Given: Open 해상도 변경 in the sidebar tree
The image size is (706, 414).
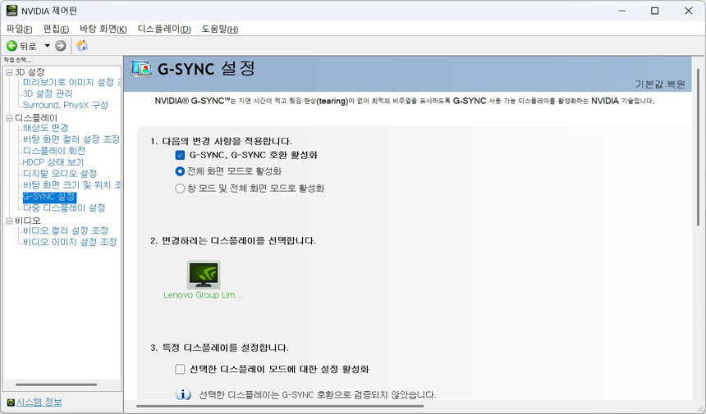Looking at the screenshot, I should pyautogui.click(x=45, y=128).
